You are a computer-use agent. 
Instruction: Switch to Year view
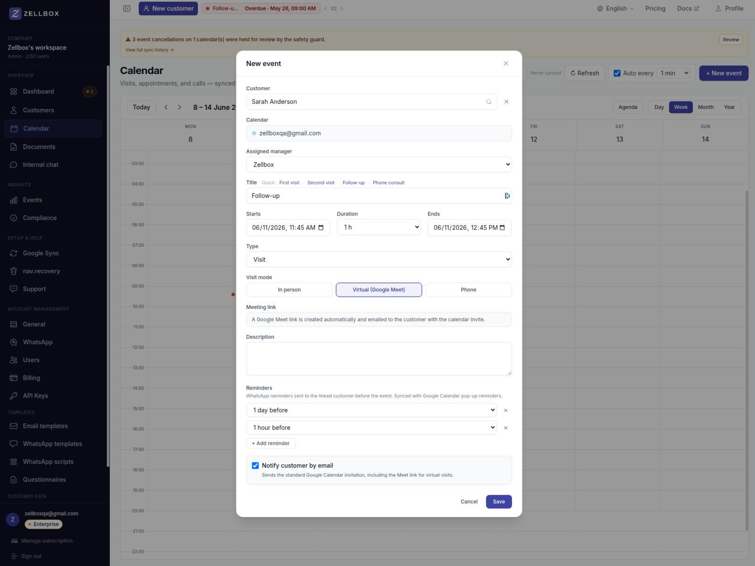click(x=730, y=107)
